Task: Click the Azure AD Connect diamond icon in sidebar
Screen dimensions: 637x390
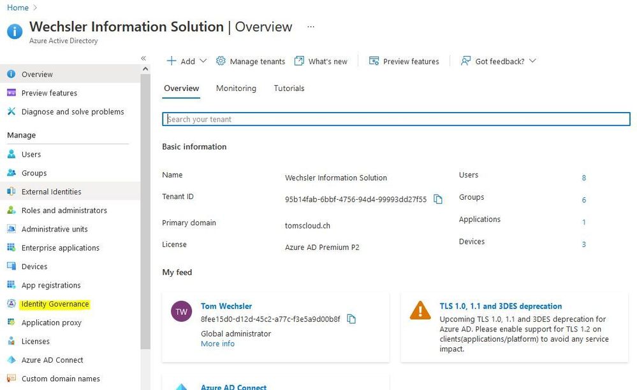Action: [x=11, y=359]
